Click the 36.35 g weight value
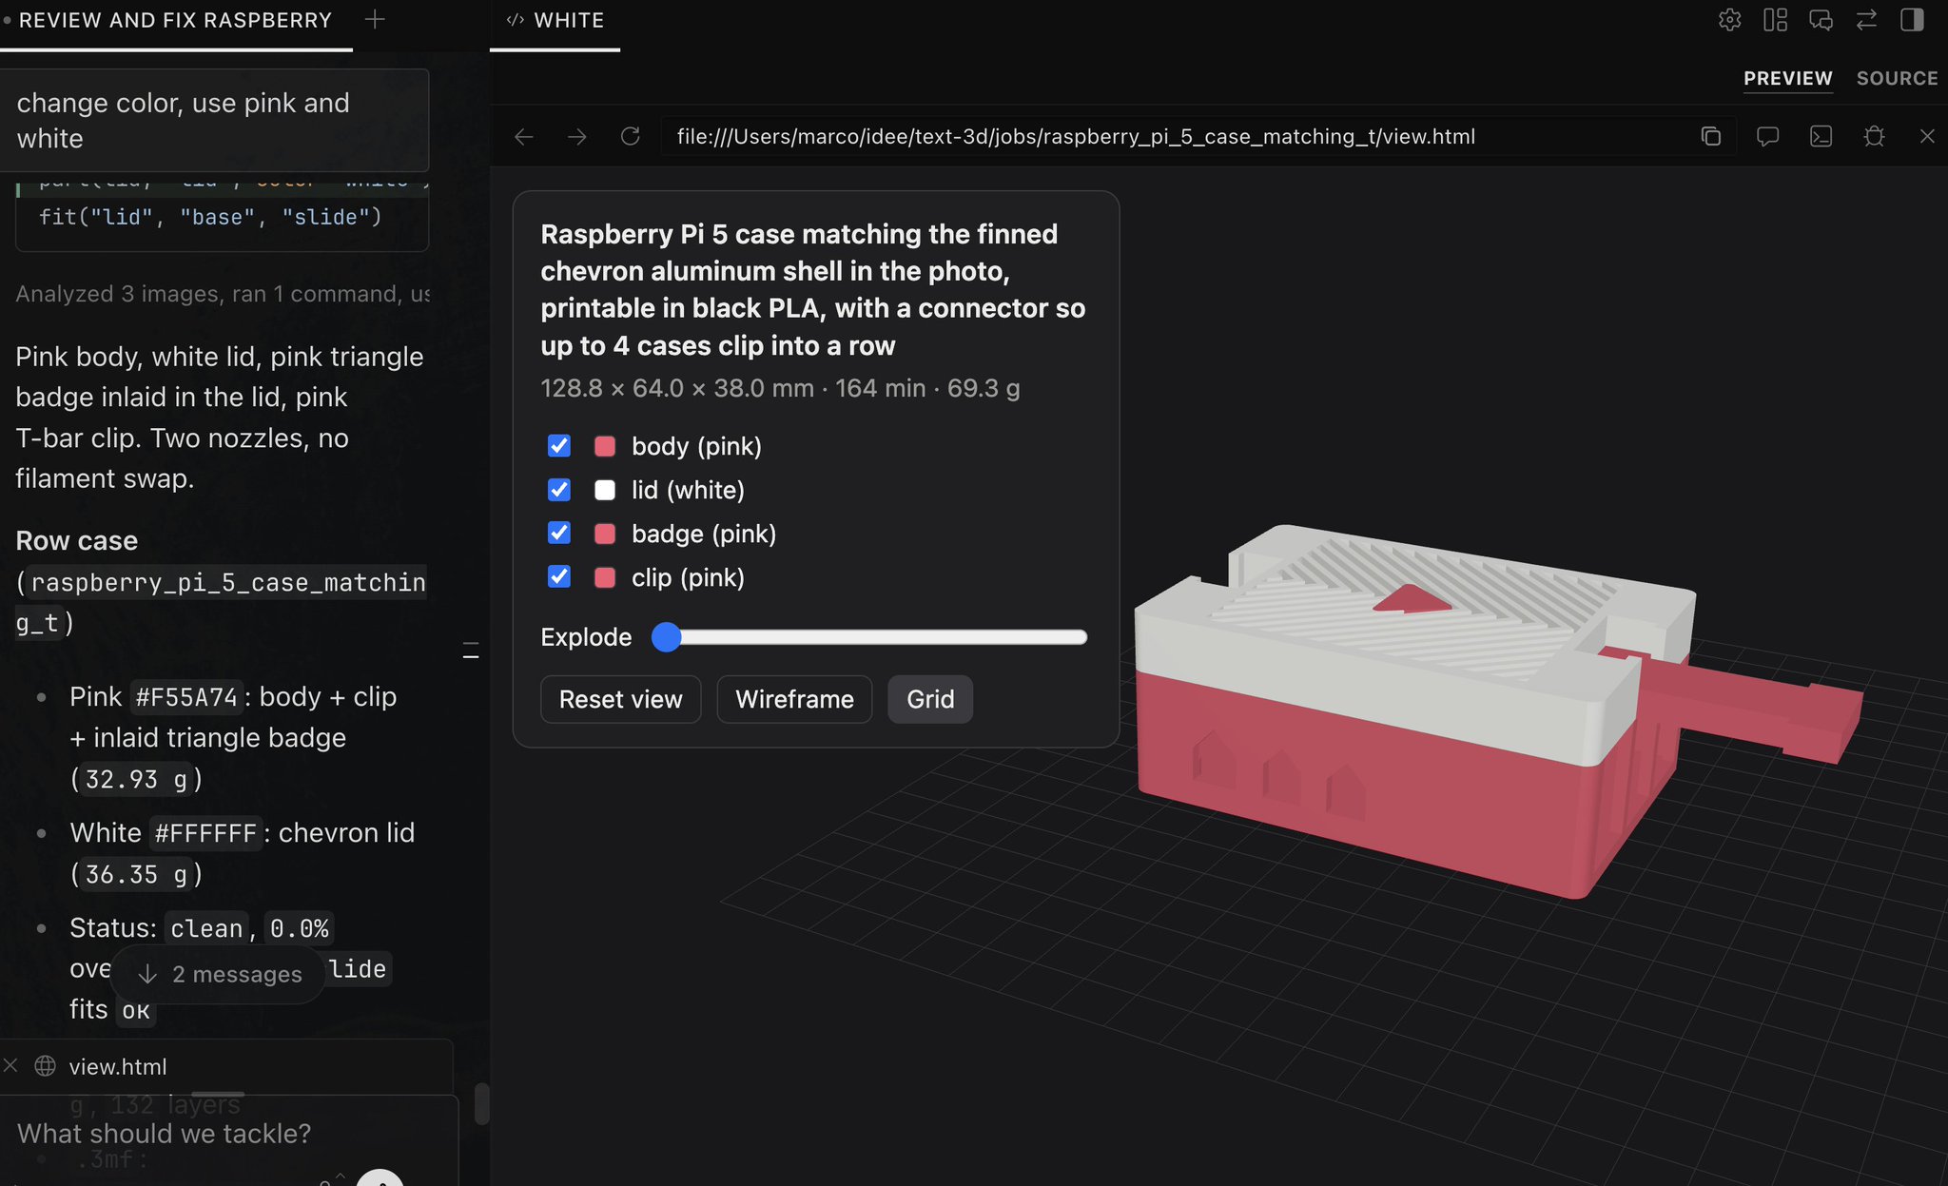1948x1186 pixels. coord(136,875)
